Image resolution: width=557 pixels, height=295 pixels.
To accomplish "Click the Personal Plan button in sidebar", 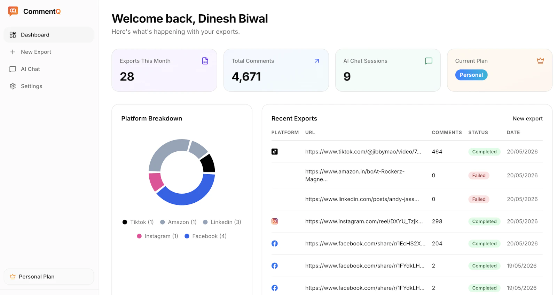I will tap(49, 277).
